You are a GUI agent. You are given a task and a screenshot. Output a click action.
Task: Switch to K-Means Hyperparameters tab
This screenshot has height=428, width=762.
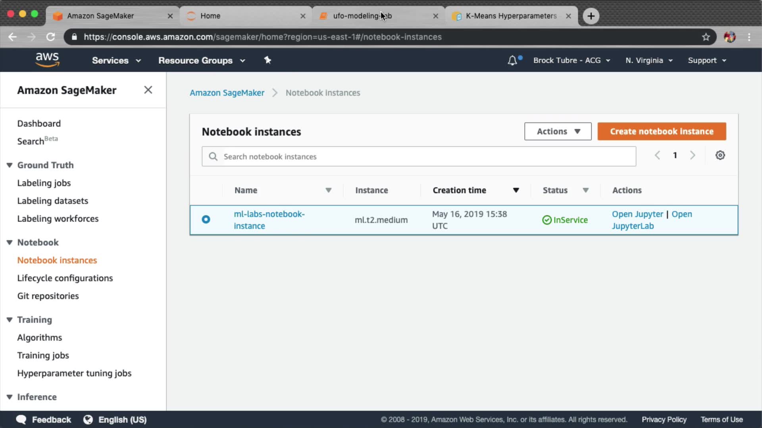click(x=511, y=16)
